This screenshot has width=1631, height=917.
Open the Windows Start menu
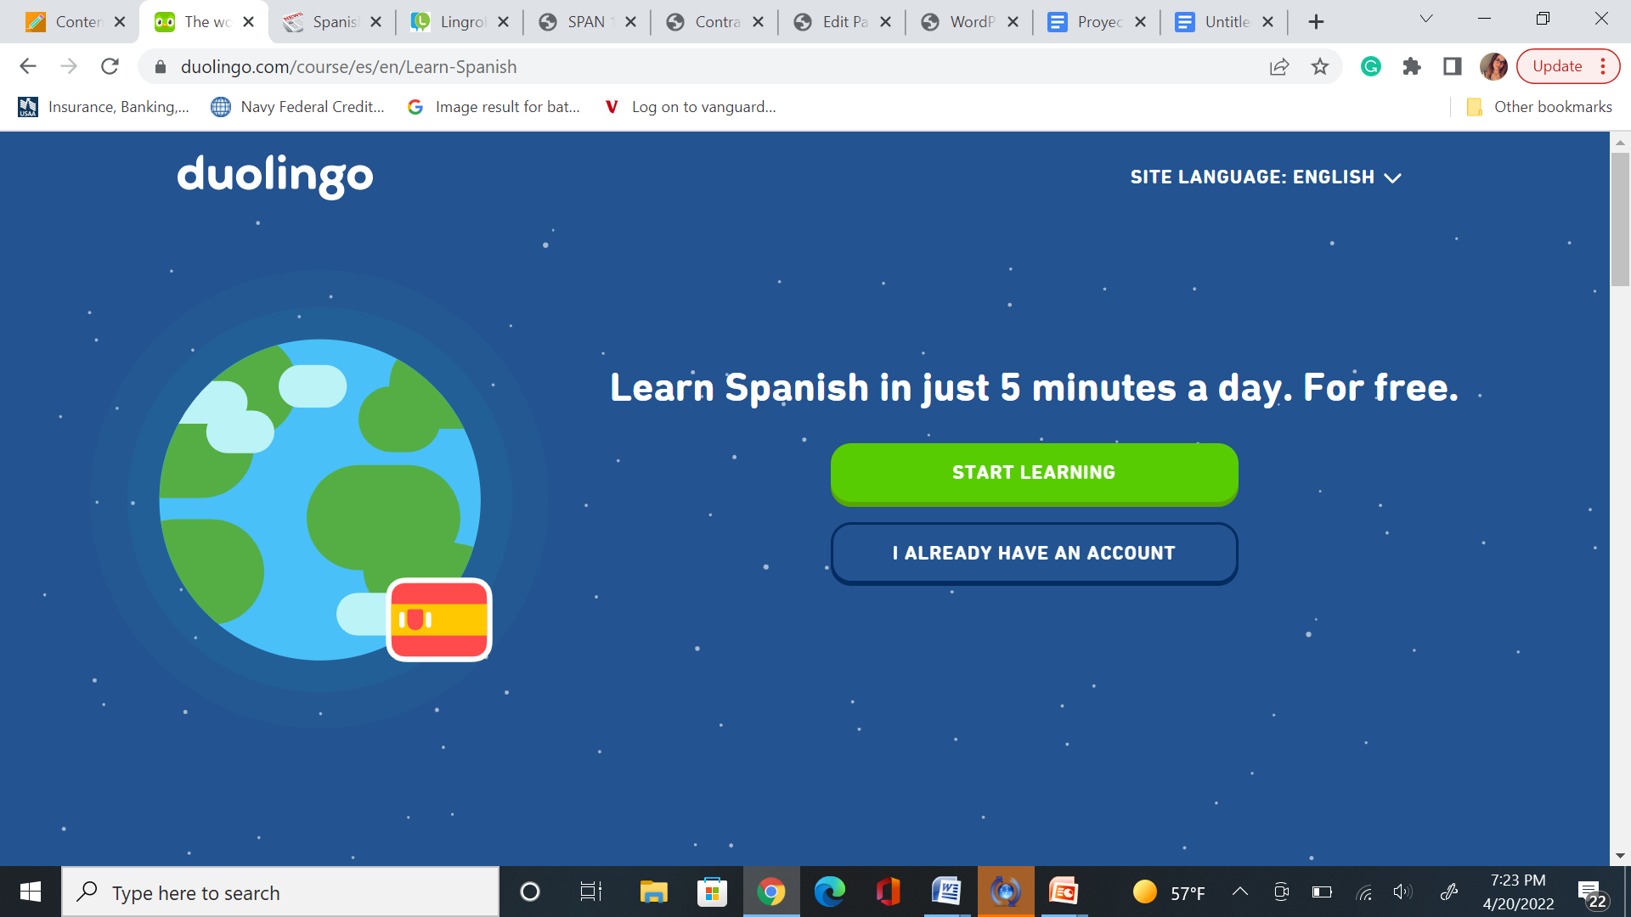[30, 892]
